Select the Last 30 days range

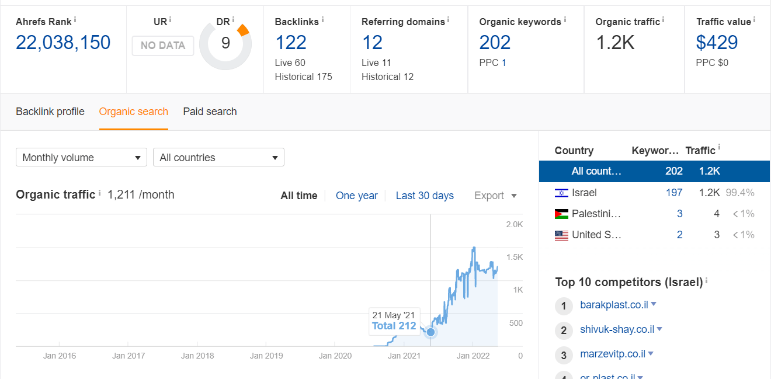[x=425, y=196]
